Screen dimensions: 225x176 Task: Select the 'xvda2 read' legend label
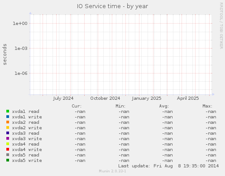[x=25, y=122]
